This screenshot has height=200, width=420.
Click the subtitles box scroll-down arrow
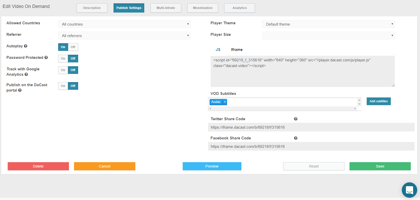[359, 104]
